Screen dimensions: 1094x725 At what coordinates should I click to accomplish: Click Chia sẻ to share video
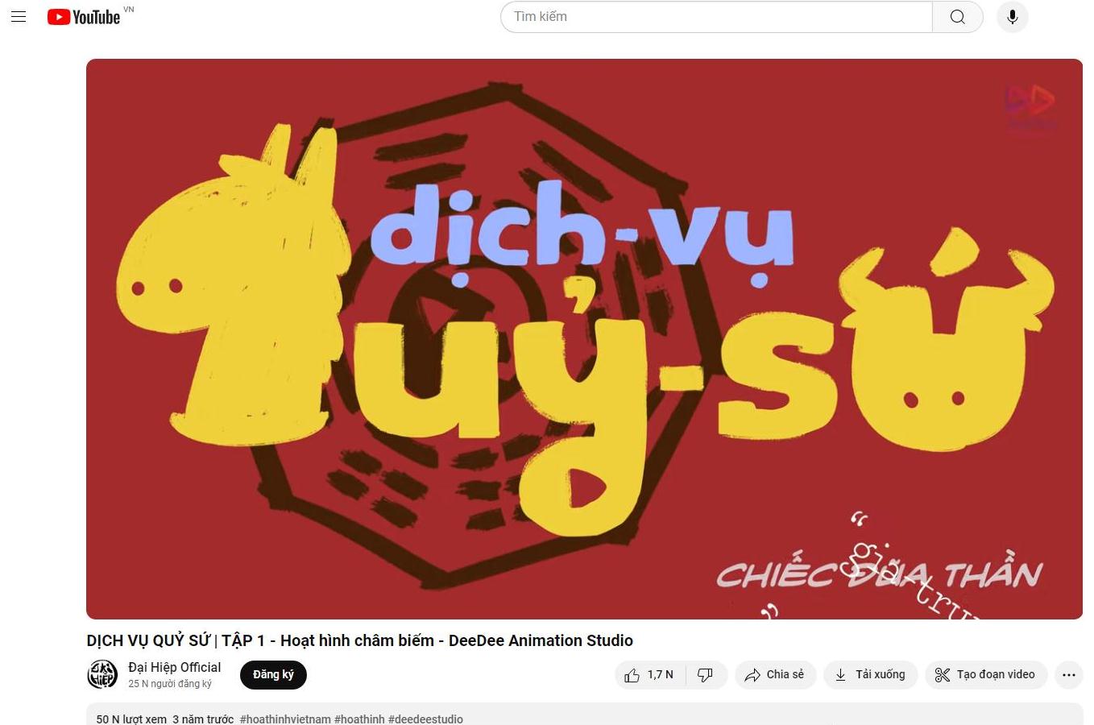point(775,675)
